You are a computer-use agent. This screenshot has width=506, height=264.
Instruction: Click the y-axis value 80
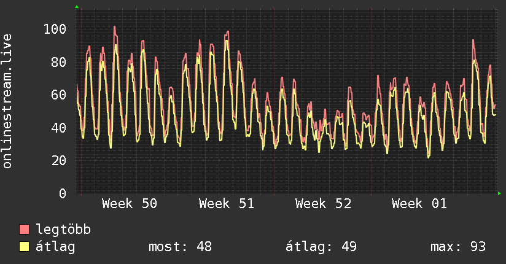59,62
